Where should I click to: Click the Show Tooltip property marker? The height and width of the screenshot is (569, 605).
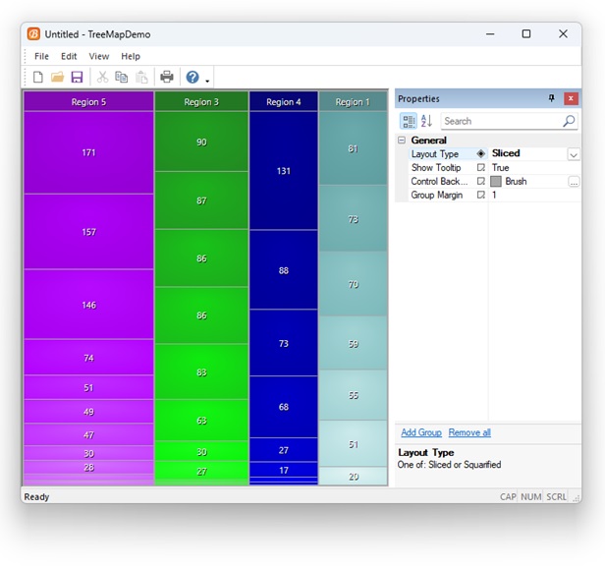click(x=481, y=167)
